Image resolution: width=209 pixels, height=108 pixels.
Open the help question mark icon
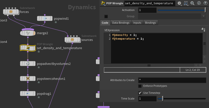[205, 3]
